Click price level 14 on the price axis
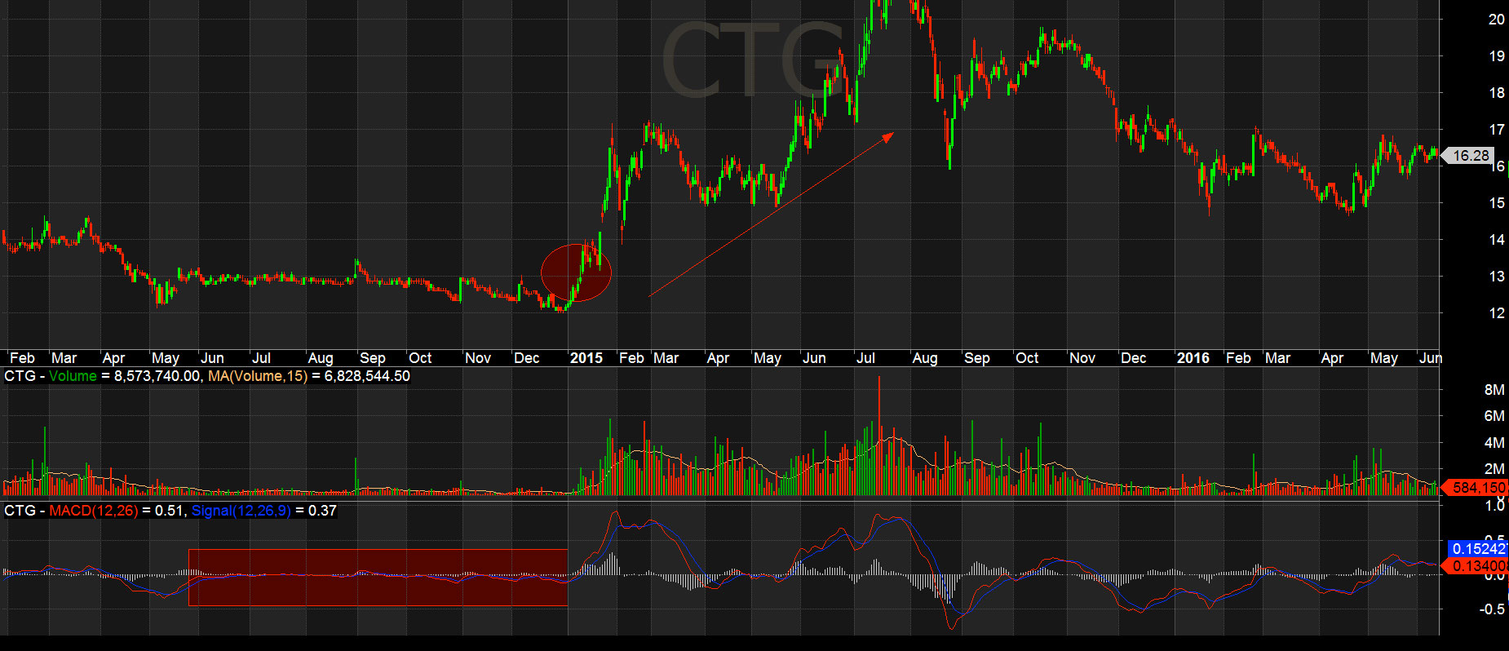1509x651 pixels. pyautogui.click(x=1496, y=240)
